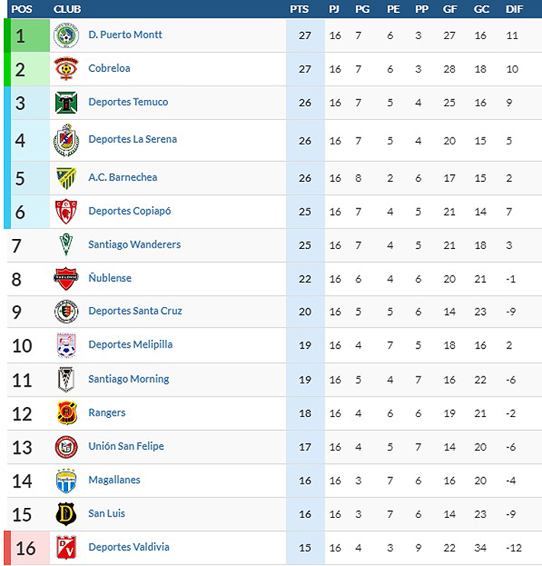
Task: Click the Deportes Temuco crest icon
Action: pyautogui.click(x=66, y=102)
